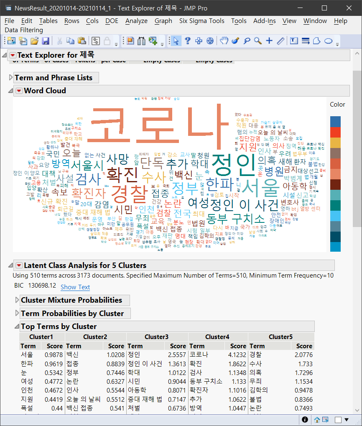Click the Open file folder icon
Viewport: 362px width, 426px height.
pyautogui.click(x=35, y=41)
